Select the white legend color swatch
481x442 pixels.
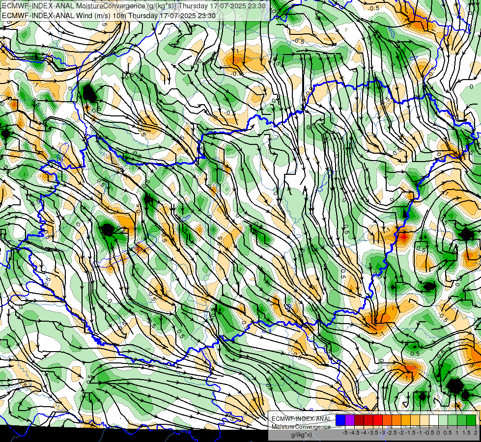click(434, 420)
